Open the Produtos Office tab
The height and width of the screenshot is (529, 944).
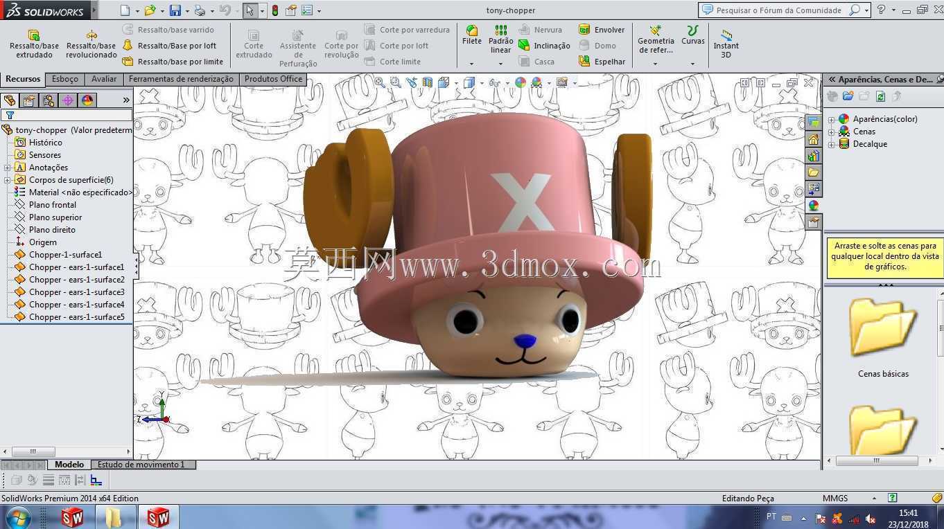pyautogui.click(x=273, y=79)
